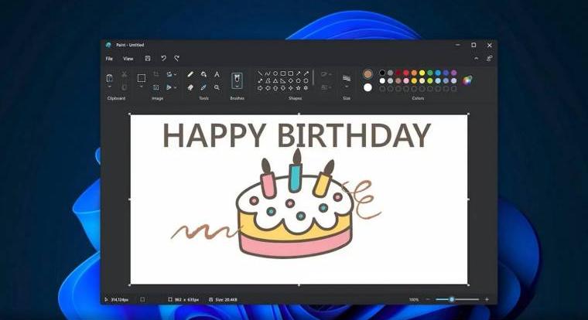Screen dimensions: 588x320
Task: Choose the Fill bucket tool
Action: point(203,75)
